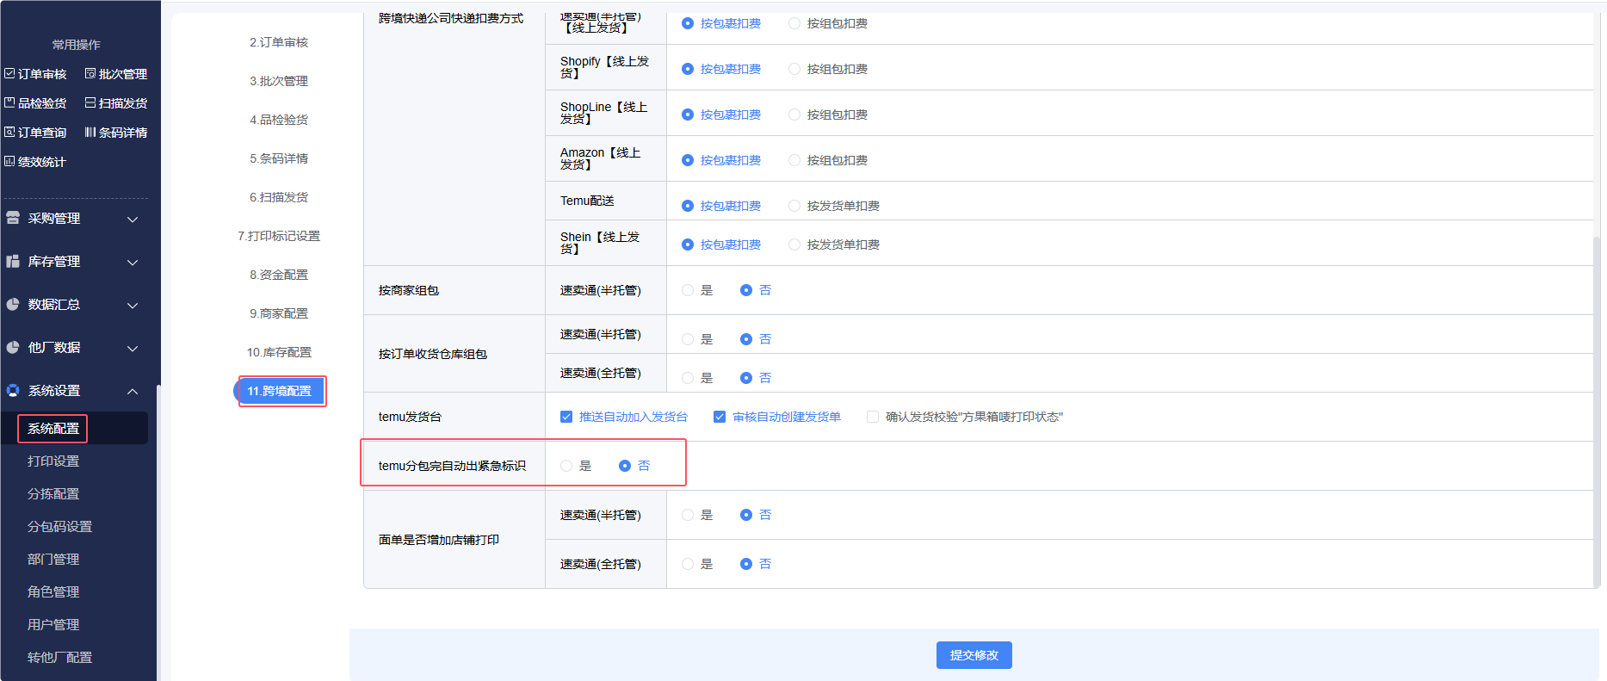Choose 是 for 按订单收货仓库组包 速卖通(全托管)
The image size is (1607, 681).
point(688,378)
